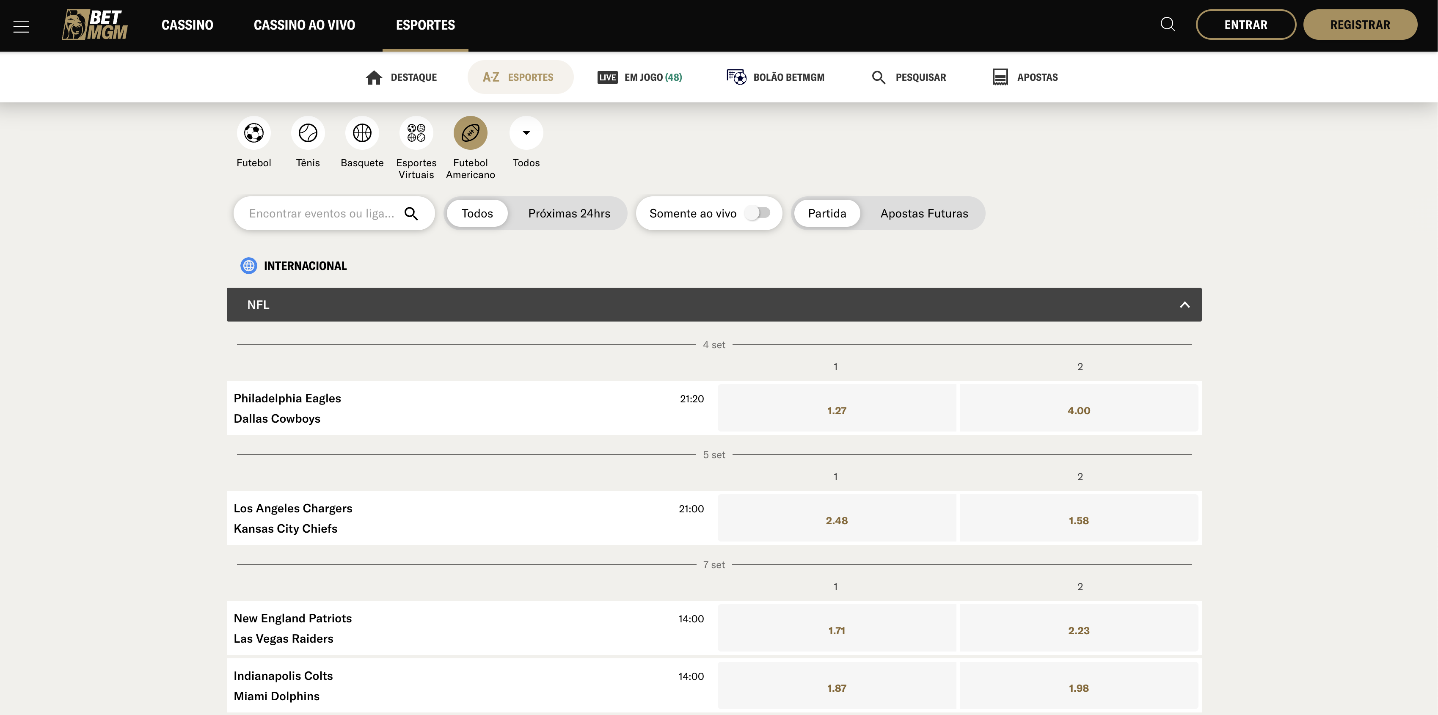The image size is (1438, 715).
Task: Click the Tênis label under the tennis icon
Action: [x=308, y=162]
